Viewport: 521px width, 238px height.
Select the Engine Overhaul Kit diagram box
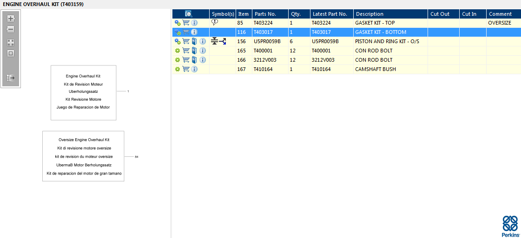pos(83,92)
